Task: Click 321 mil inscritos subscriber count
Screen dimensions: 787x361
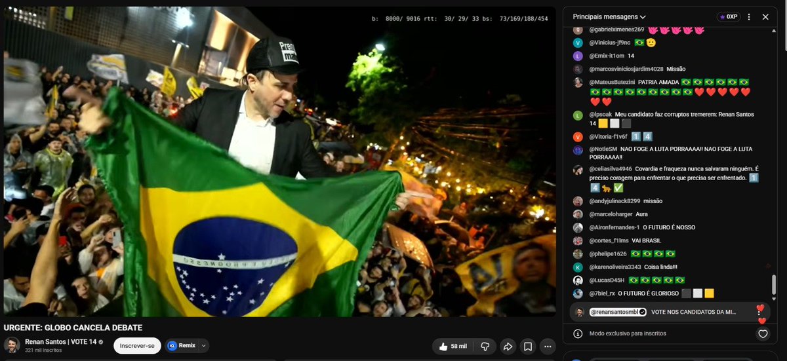Action: pos(43,351)
